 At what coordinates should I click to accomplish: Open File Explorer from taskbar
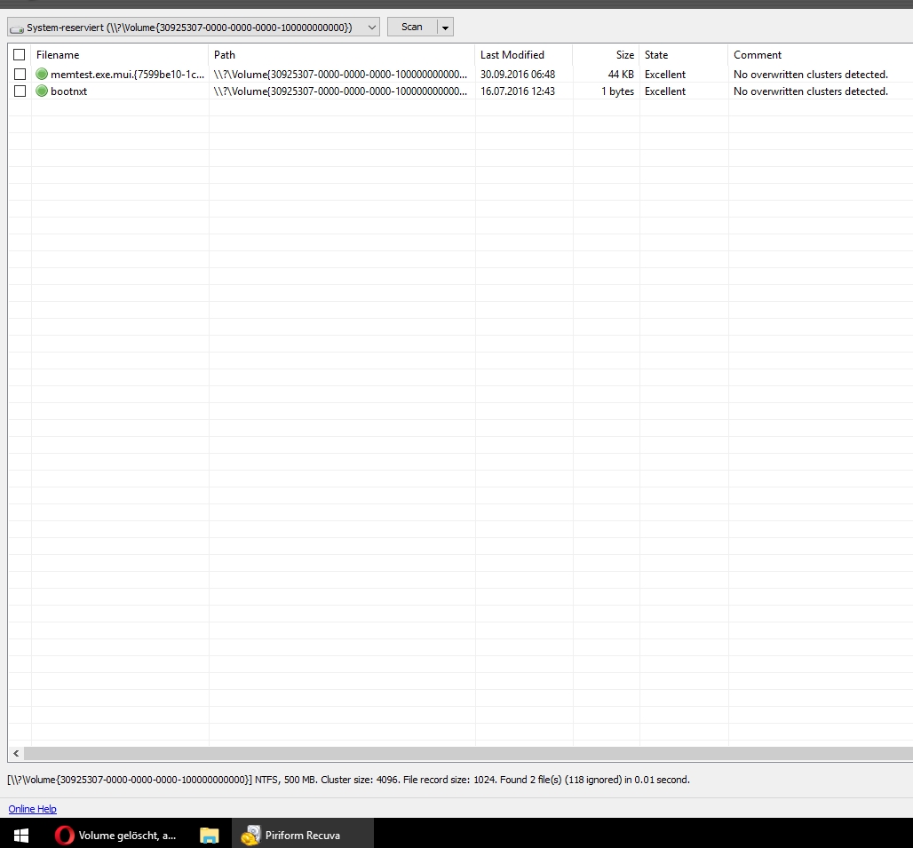pos(209,836)
